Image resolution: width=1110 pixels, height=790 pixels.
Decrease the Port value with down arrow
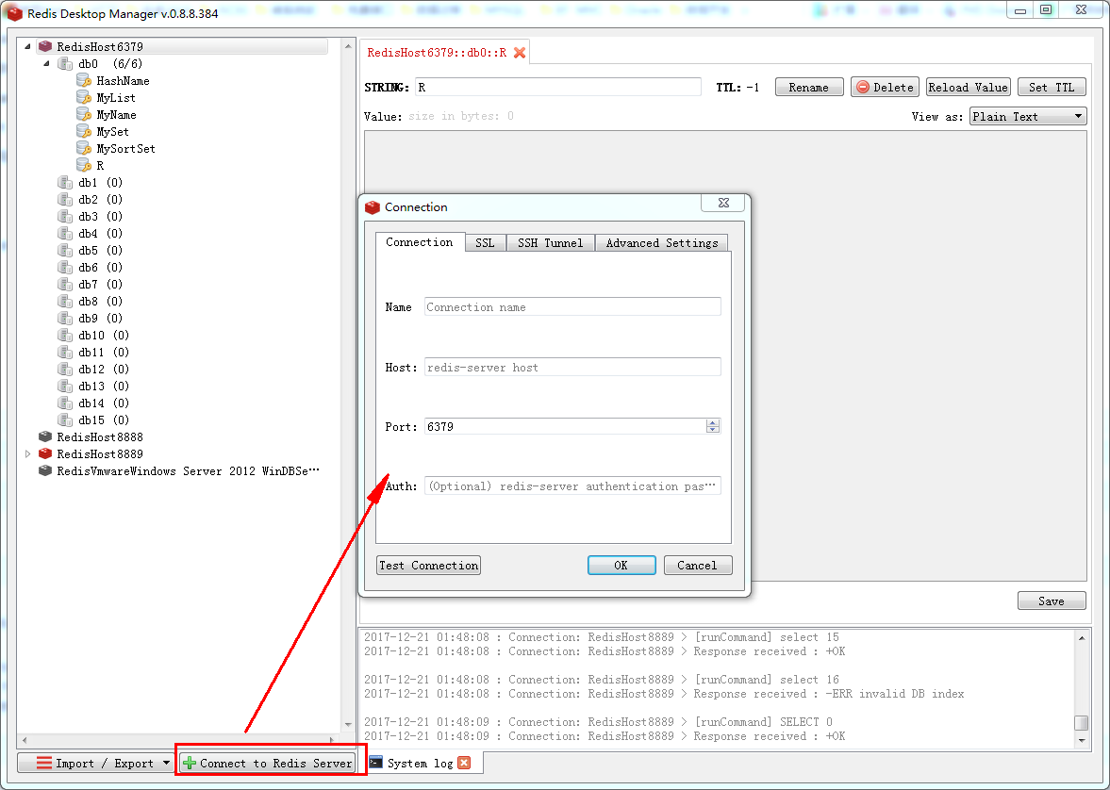click(713, 430)
